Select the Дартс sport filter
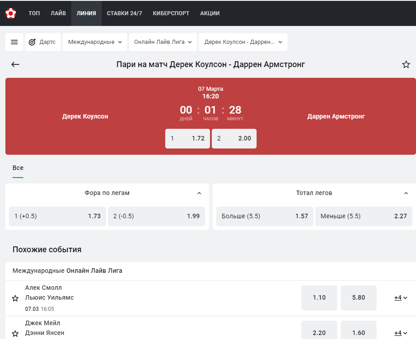Viewport: 416px width, 339px height. pos(43,42)
